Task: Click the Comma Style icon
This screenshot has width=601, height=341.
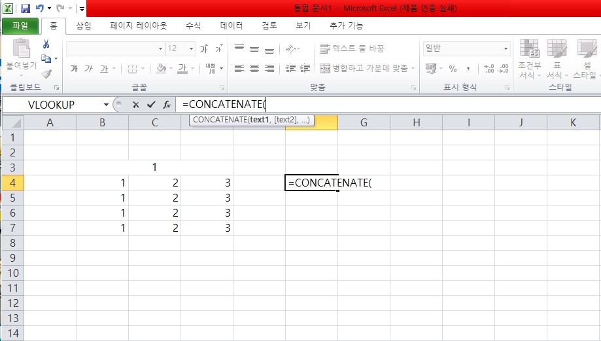Action: [x=468, y=69]
